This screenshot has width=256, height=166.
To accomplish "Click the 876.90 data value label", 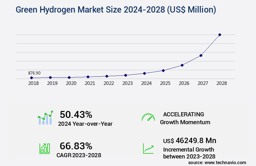I will coord(34,73).
